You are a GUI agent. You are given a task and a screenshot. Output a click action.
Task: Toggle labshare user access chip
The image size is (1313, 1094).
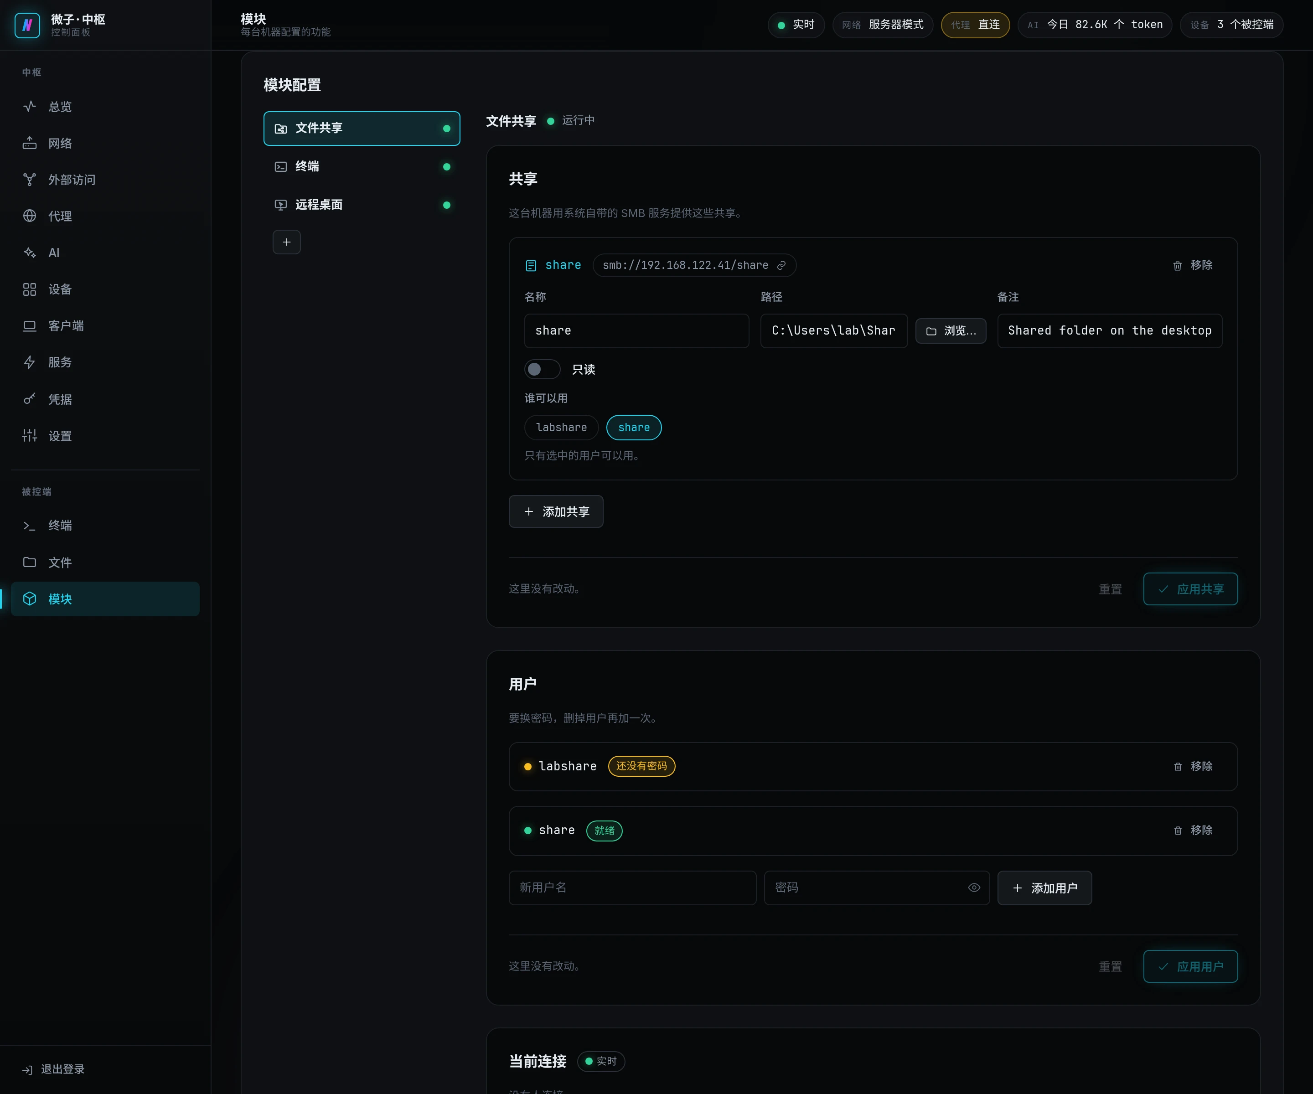[x=562, y=428]
